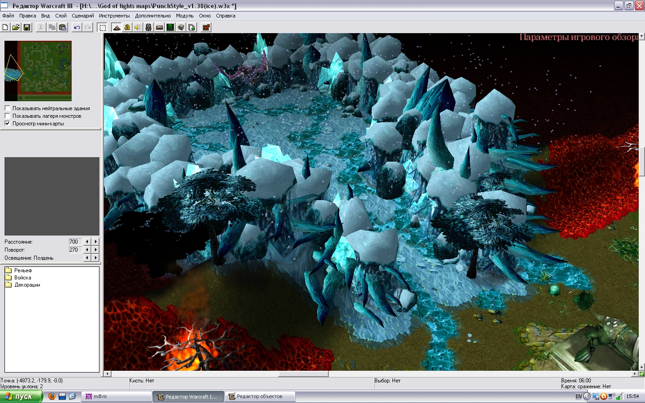Increase Поворот with the right arrow
The image size is (645, 403).
(95, 250)
